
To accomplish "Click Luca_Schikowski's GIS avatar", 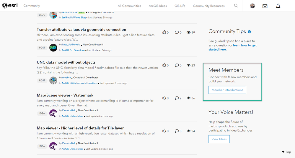I will [x=53, y=47].
